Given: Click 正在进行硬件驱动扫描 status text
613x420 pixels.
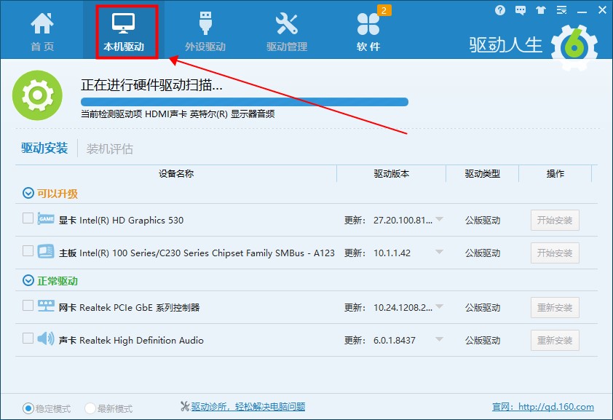Looking at the screenshot, I should [151, 84].
